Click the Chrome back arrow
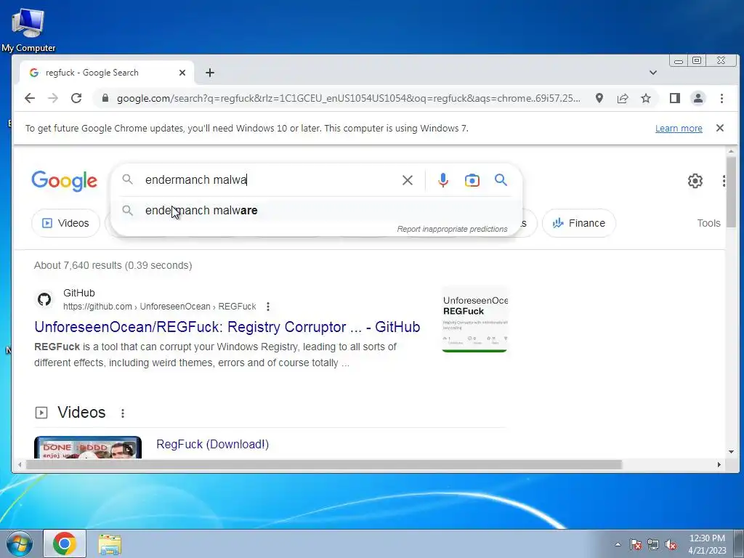Viewport: 744px width, 558px height. click(x=30, y=98)
